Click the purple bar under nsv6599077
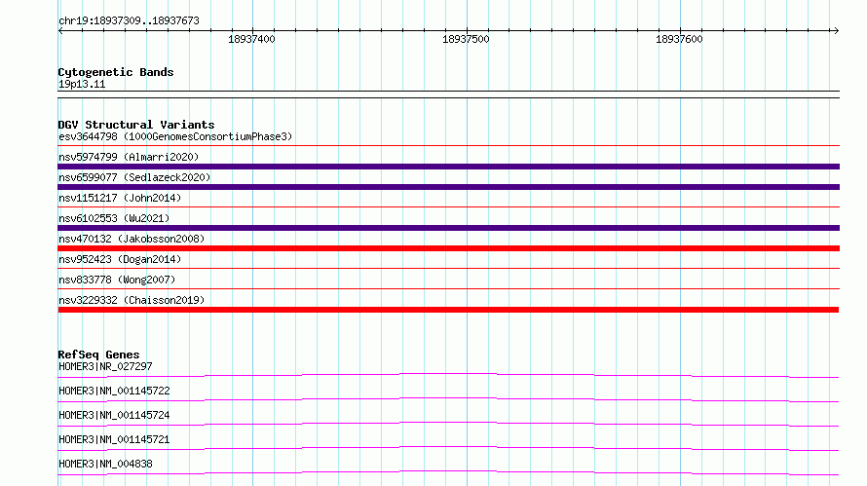 pos(448,187)
